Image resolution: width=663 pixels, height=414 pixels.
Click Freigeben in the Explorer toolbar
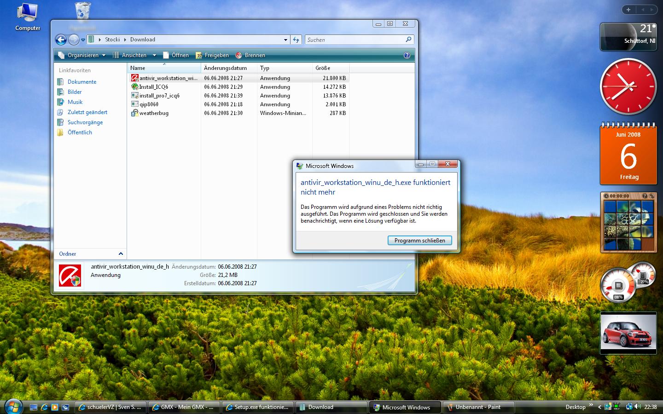tap(212, 55)
